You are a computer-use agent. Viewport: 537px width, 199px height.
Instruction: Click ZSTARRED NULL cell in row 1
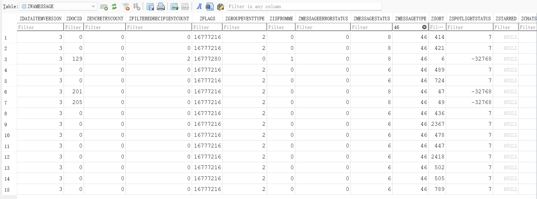[506, 37]
